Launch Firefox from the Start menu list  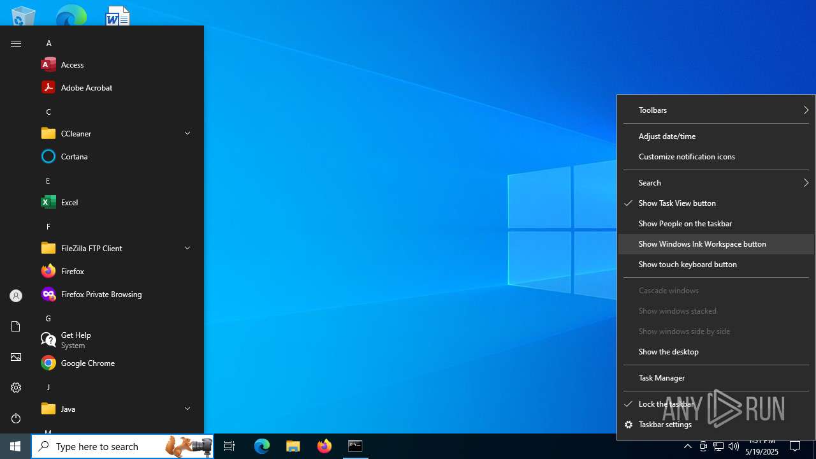click(x=117, y=271)
